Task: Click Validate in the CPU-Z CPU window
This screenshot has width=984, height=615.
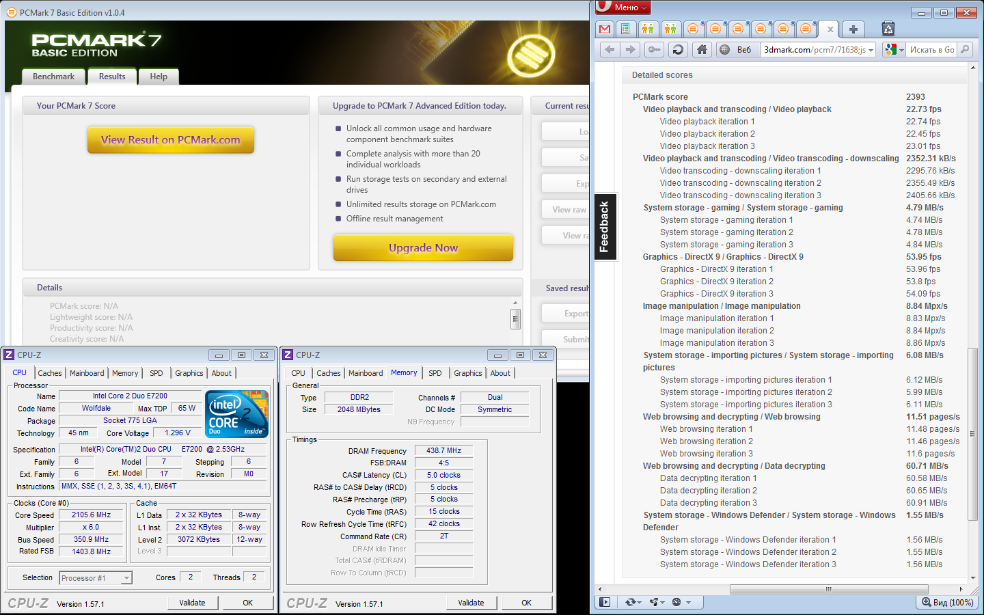Action: coord(192,603)
